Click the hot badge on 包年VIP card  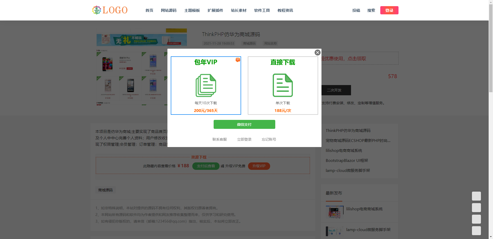[238, 60]
